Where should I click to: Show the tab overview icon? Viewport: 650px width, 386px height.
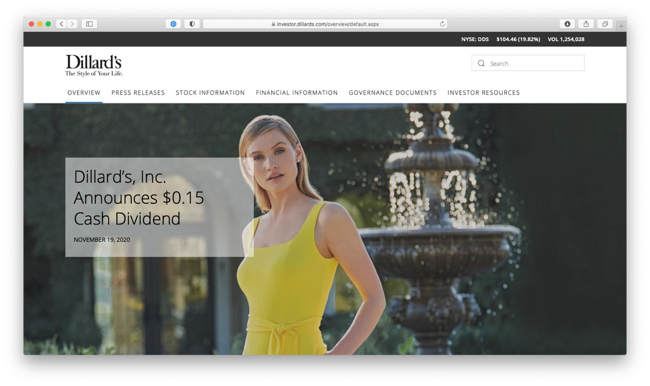pyautogui.click(x=605, y=24)
